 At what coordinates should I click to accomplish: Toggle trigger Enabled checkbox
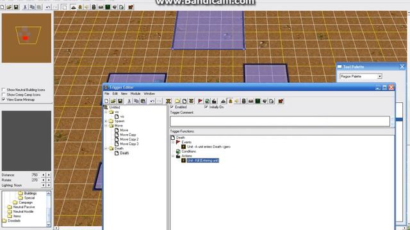click(172, 107)
